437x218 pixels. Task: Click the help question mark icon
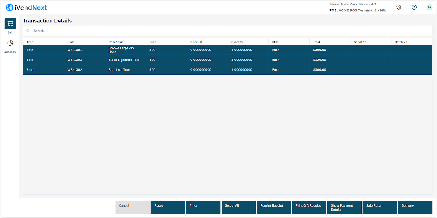pyautogui.click(x=414, y=7)
